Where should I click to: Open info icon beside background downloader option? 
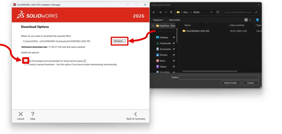(85, 61)
